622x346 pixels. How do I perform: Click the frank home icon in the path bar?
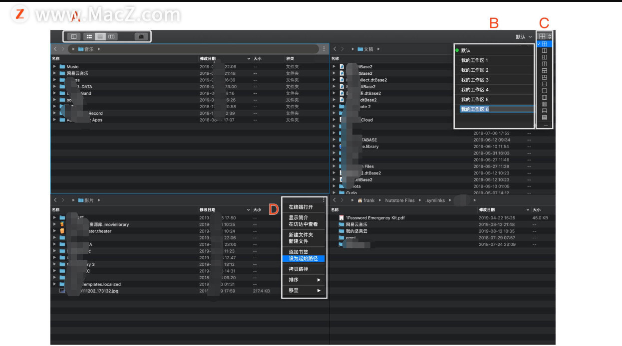coord(359,200)
